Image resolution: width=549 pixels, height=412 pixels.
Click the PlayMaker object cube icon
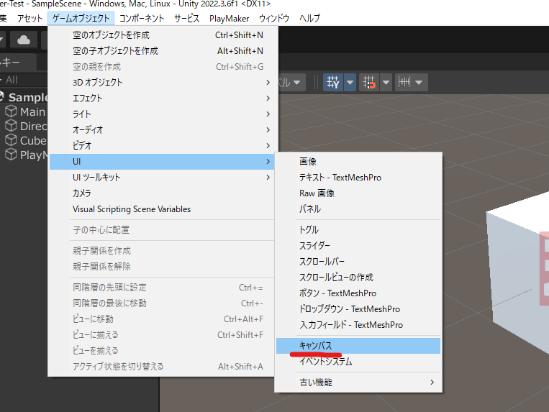pyautogui.click(x=11, y=155)
